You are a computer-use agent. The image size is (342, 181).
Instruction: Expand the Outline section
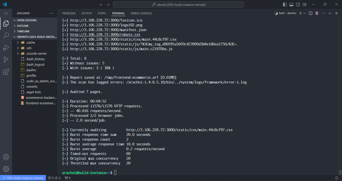[35, 26]
